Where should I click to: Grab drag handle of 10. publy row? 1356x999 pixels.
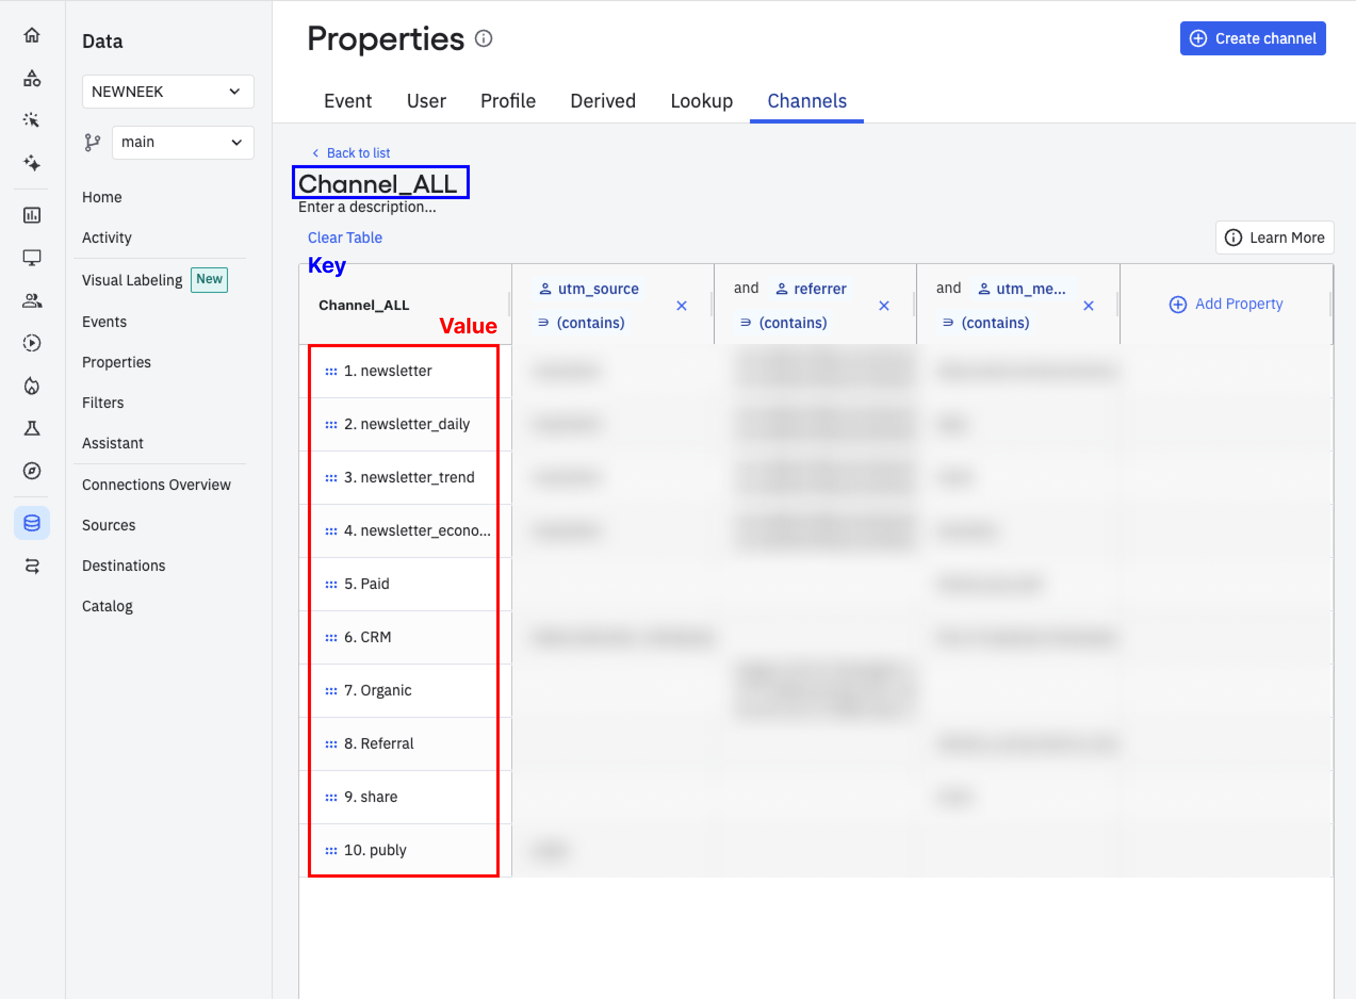(331, 850)
